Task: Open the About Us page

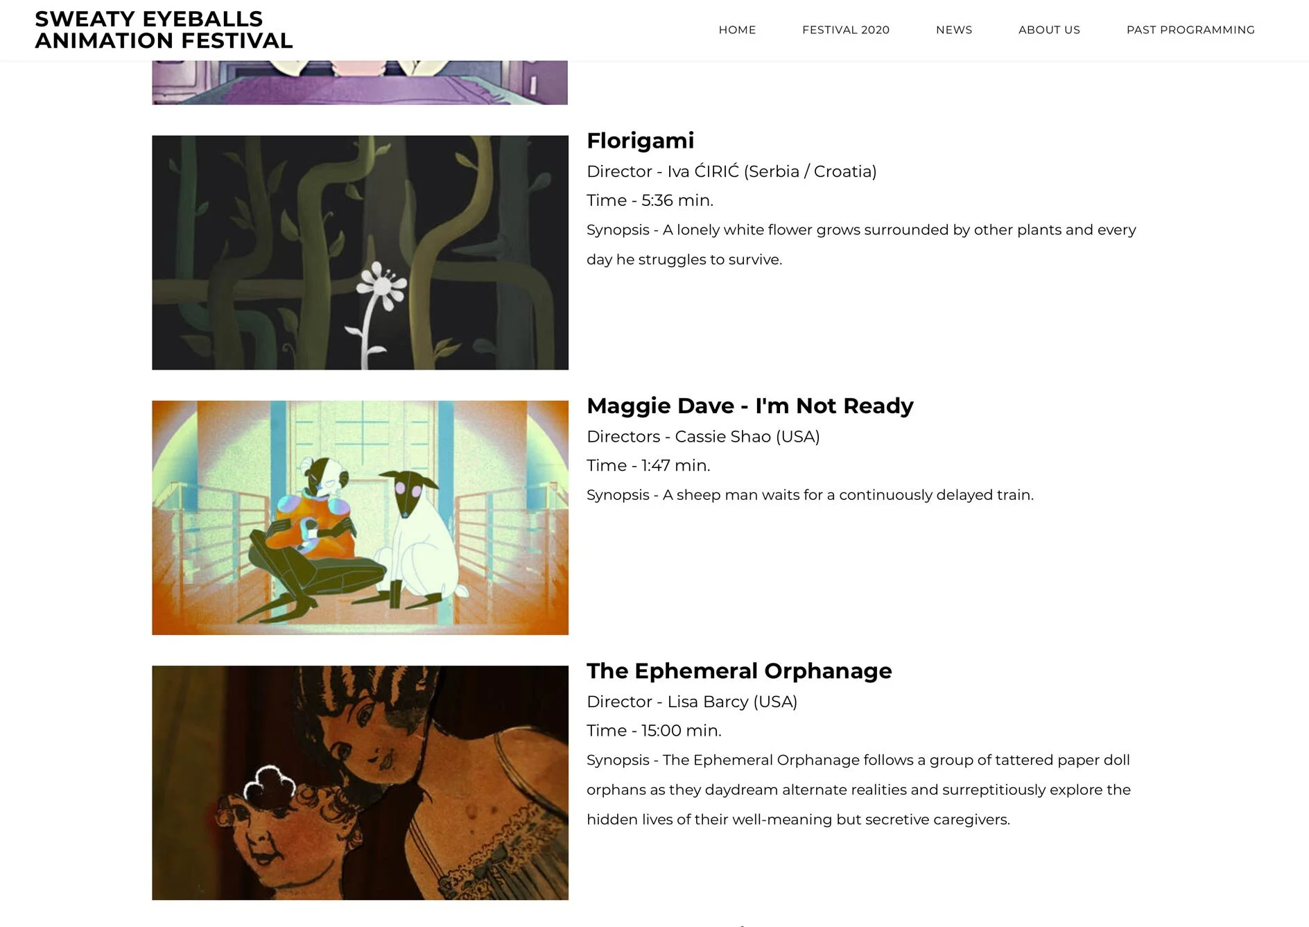Action: pyautogui.click(x=1049, y=30)
